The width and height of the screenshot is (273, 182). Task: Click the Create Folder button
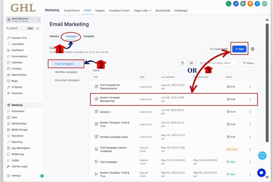219,49
